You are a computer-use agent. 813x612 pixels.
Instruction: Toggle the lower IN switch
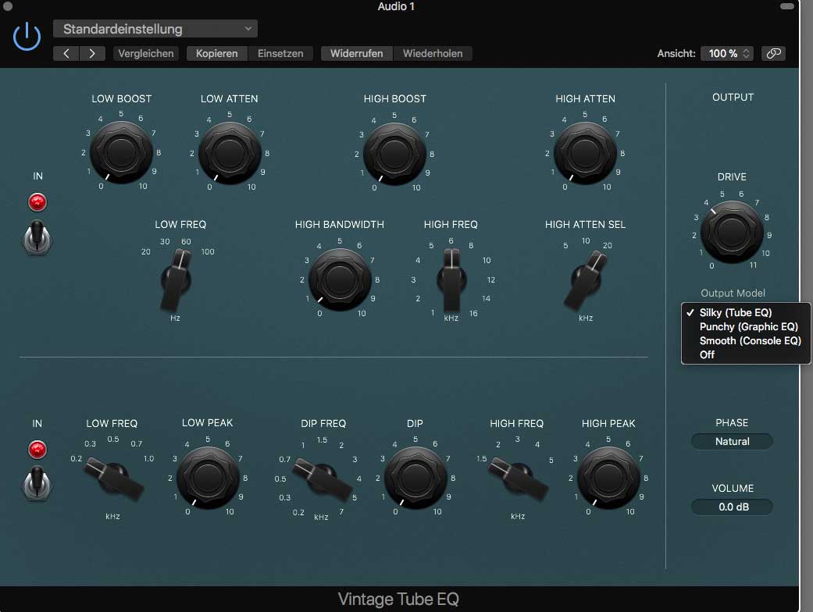click(x=37, y=482)
